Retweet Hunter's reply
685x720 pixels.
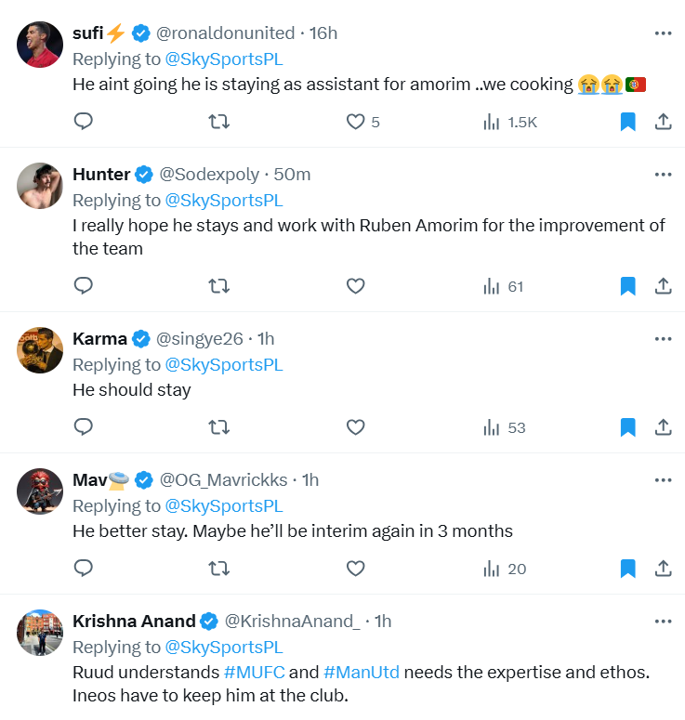pyautogui.click(x=219, y=286)
